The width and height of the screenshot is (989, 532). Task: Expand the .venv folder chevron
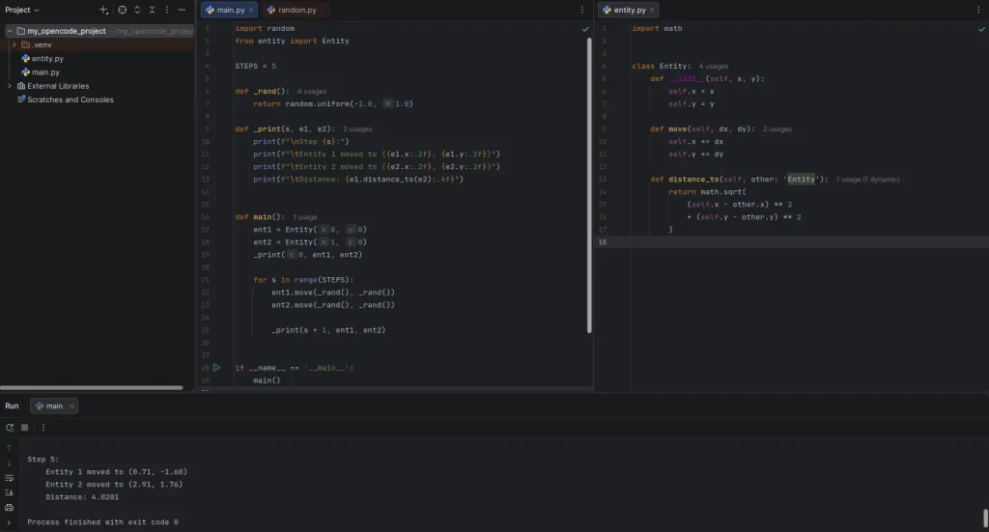pyautogui.click(x=14, y=44)
